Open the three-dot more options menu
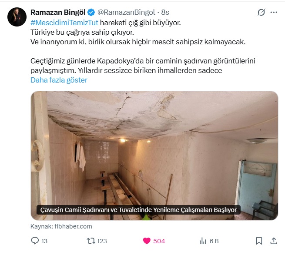Image resolution: width=285 pixels, height=255 pixels. tap(274, 12)
